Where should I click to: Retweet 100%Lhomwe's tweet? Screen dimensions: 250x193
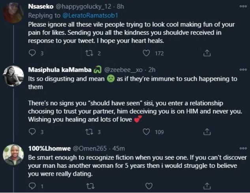coord(89,185)
